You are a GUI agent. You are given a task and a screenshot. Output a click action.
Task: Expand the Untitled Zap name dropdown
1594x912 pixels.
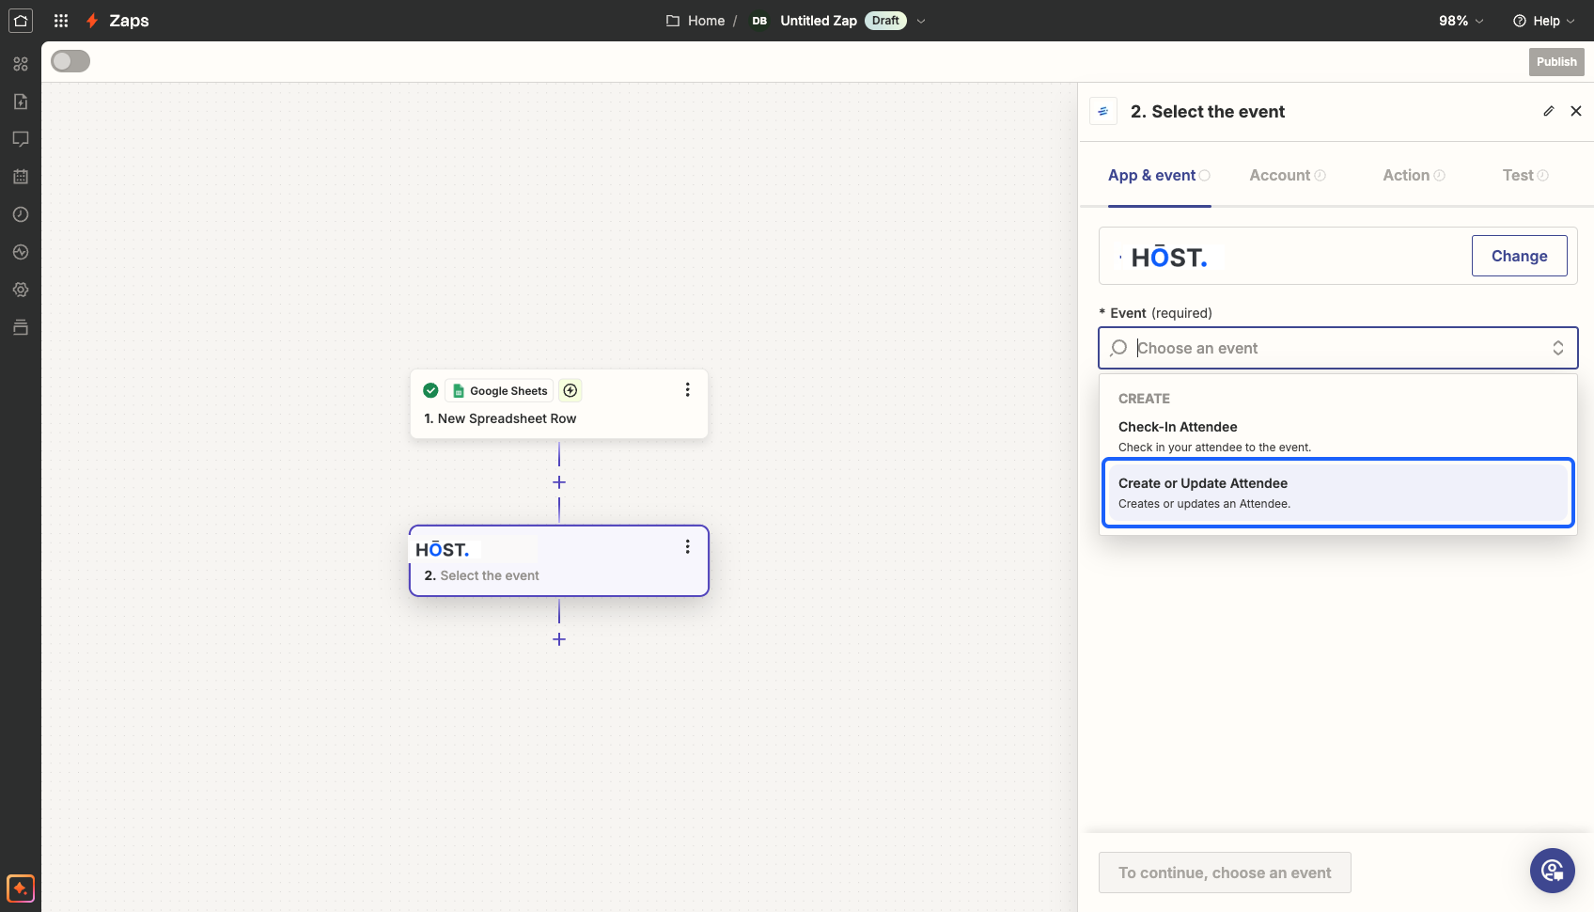click(x=921, y=21)
